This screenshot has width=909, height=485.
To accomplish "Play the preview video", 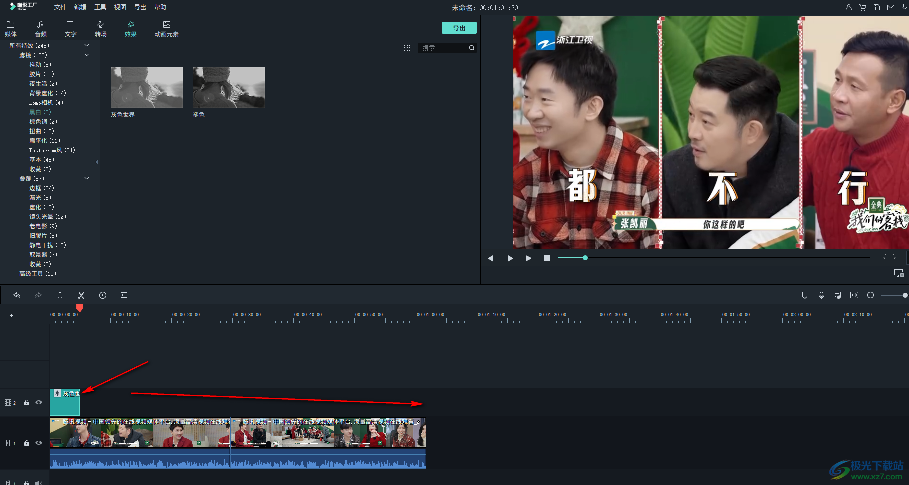I will (x=528, y=258).
